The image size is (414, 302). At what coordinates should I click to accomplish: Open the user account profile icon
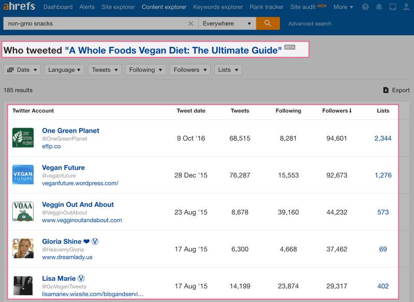tap(406, 7)
